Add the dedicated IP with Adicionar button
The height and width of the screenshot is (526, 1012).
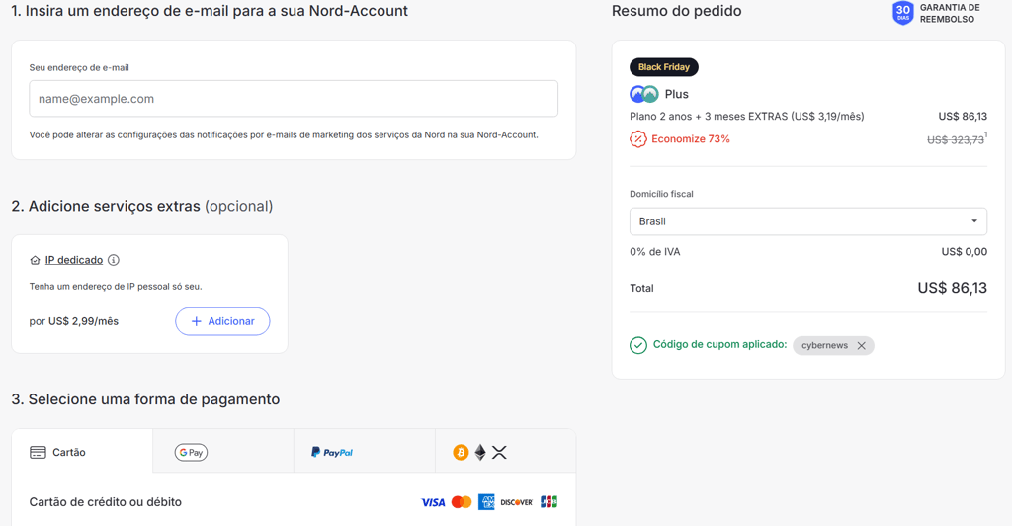[222, 321]
